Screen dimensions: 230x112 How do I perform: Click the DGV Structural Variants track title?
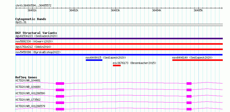point(36,33)
